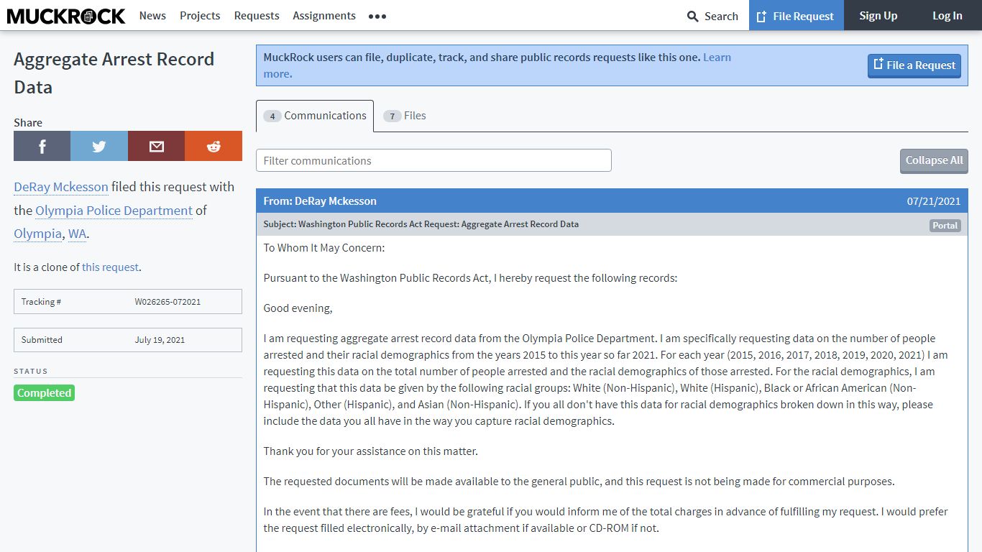
Task: Follow the Olympia Police Department link
Action: pos(114,211)
